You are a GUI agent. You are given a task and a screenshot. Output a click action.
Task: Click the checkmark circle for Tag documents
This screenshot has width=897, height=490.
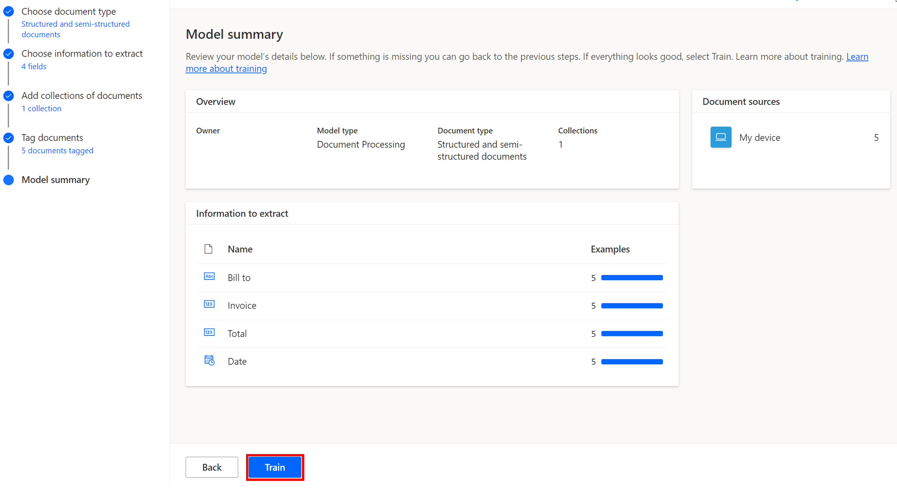coord(8,138)
